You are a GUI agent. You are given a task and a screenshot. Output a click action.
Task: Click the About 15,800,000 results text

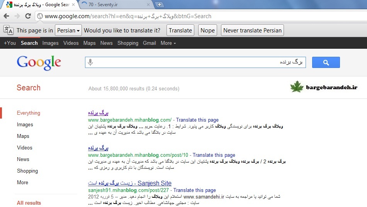[134, 89]
